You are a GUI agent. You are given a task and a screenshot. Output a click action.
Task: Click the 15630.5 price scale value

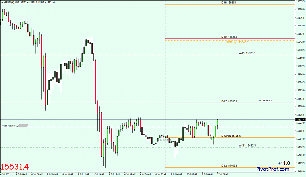pyautogui.click(x=300, y=50)
